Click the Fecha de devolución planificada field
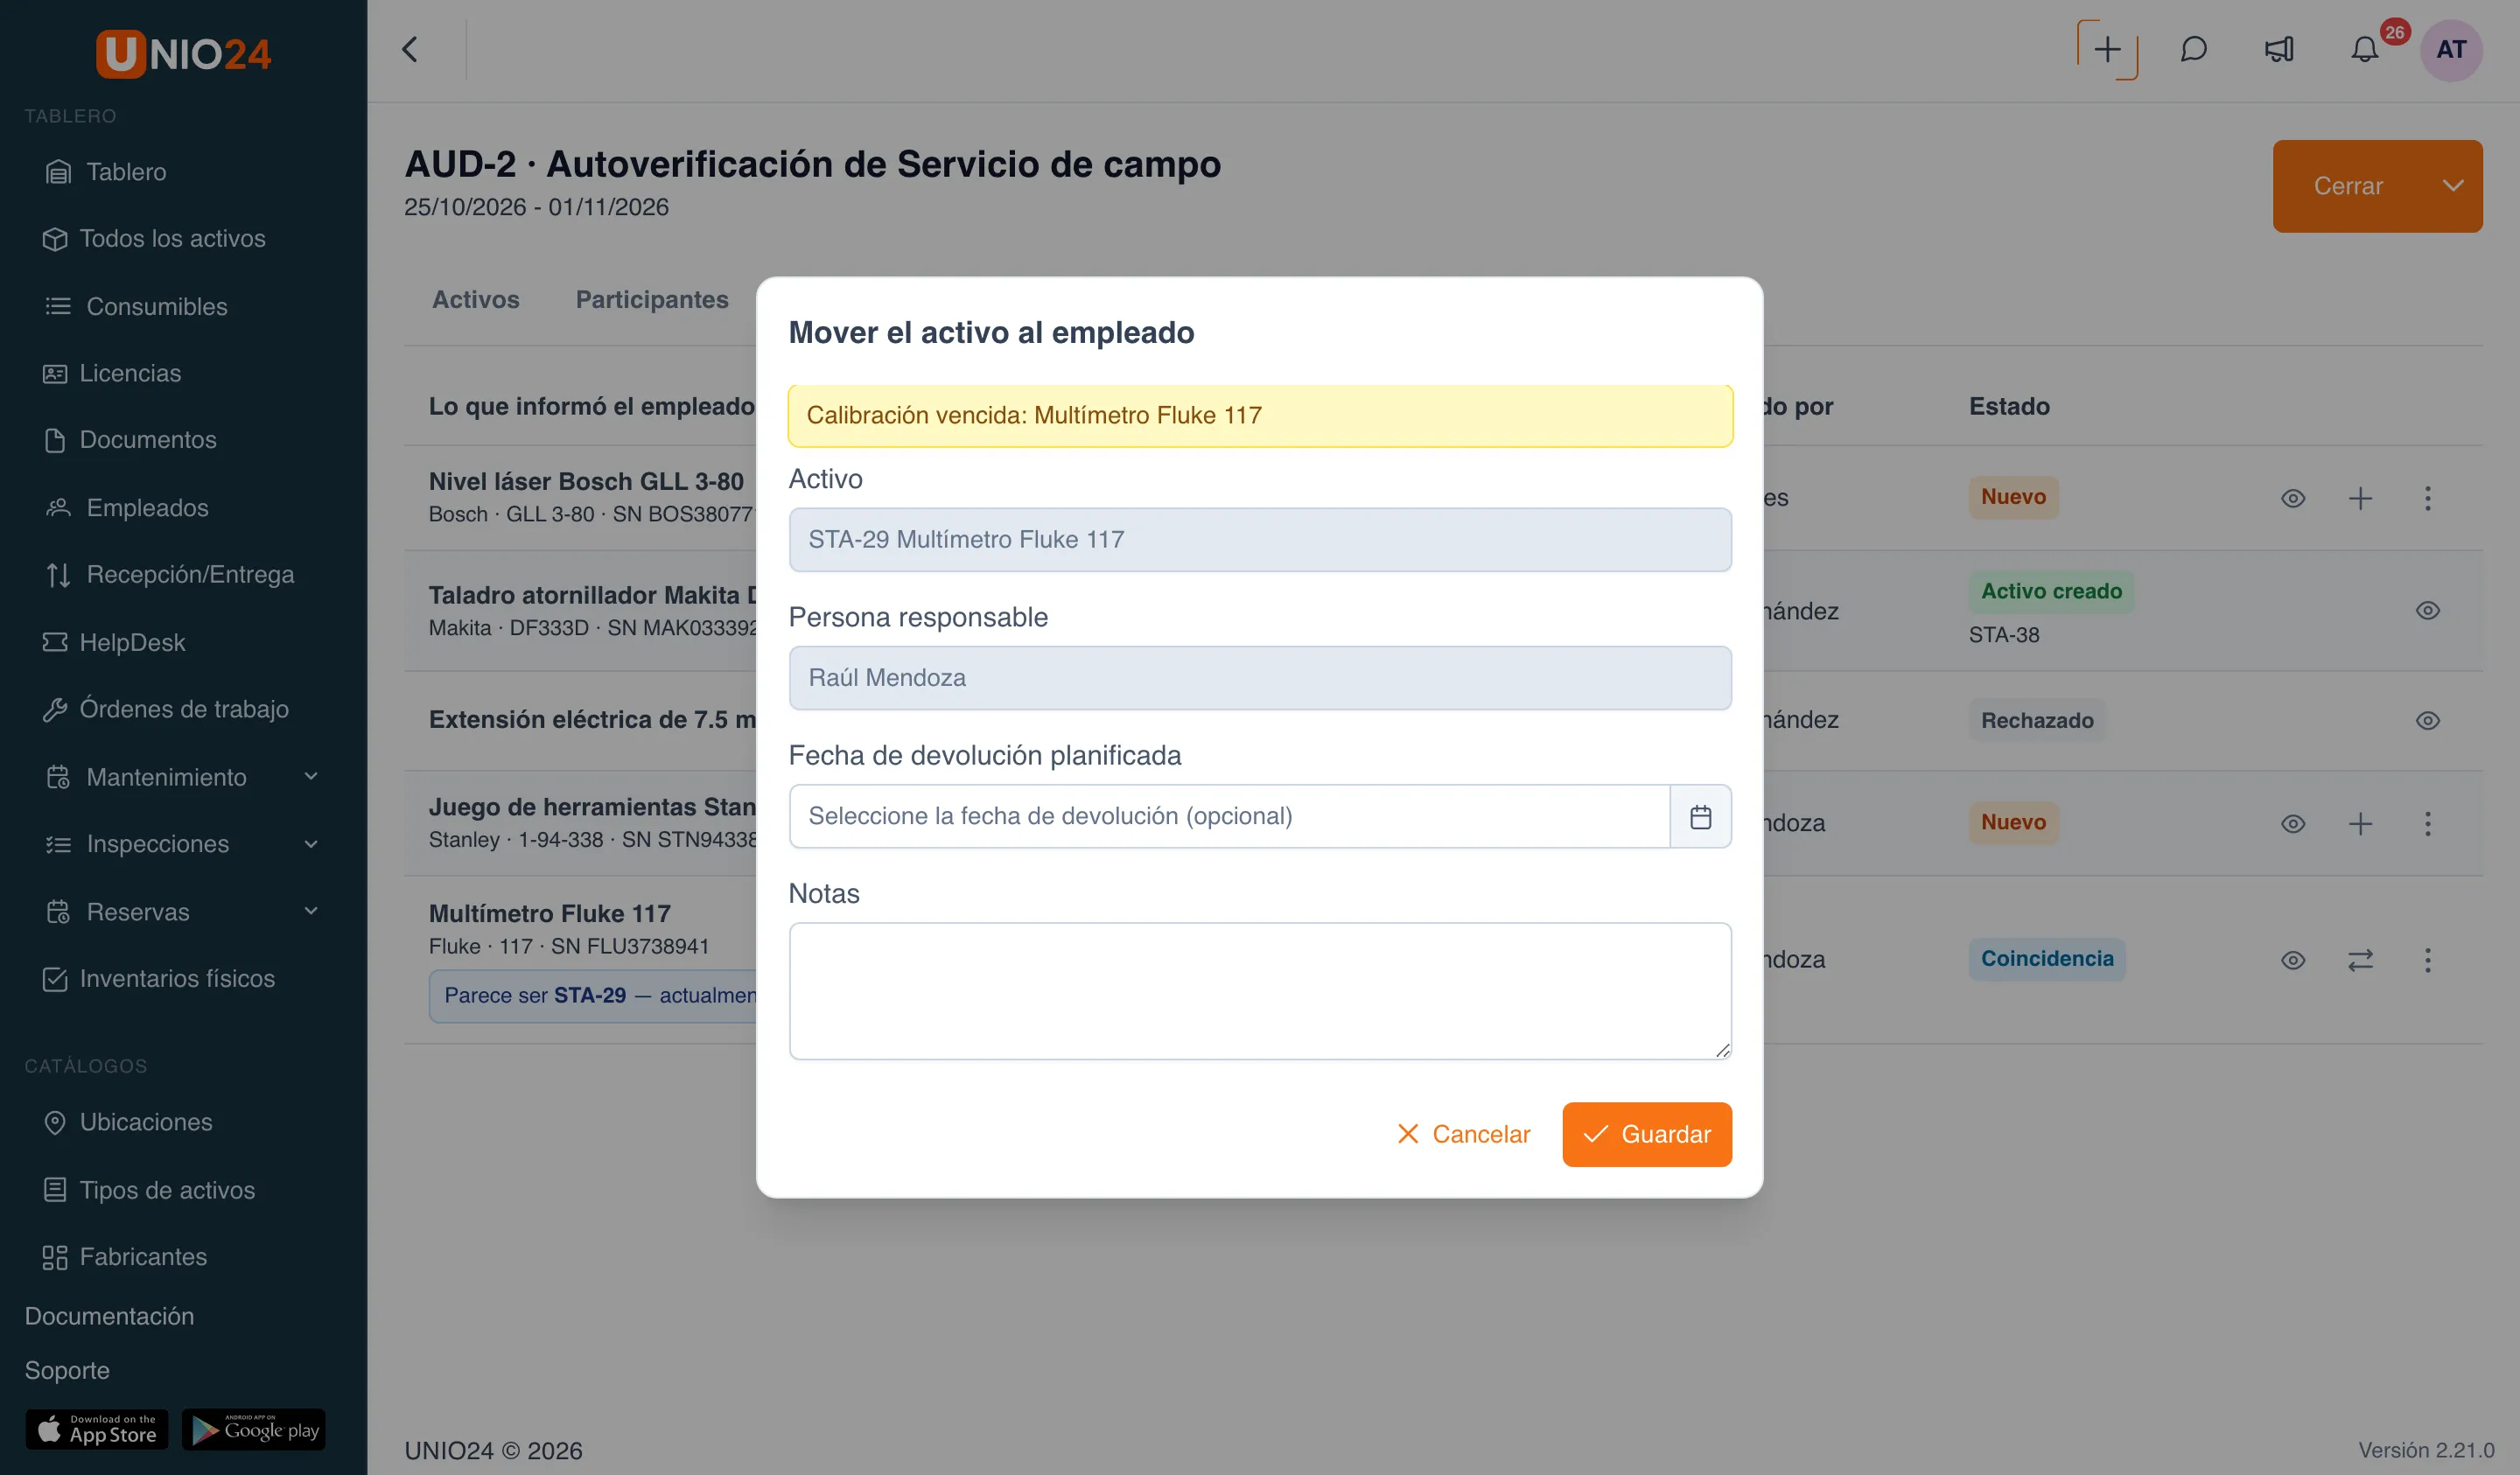This screenshot has width=2520, height=1475. click(1229, 816)
